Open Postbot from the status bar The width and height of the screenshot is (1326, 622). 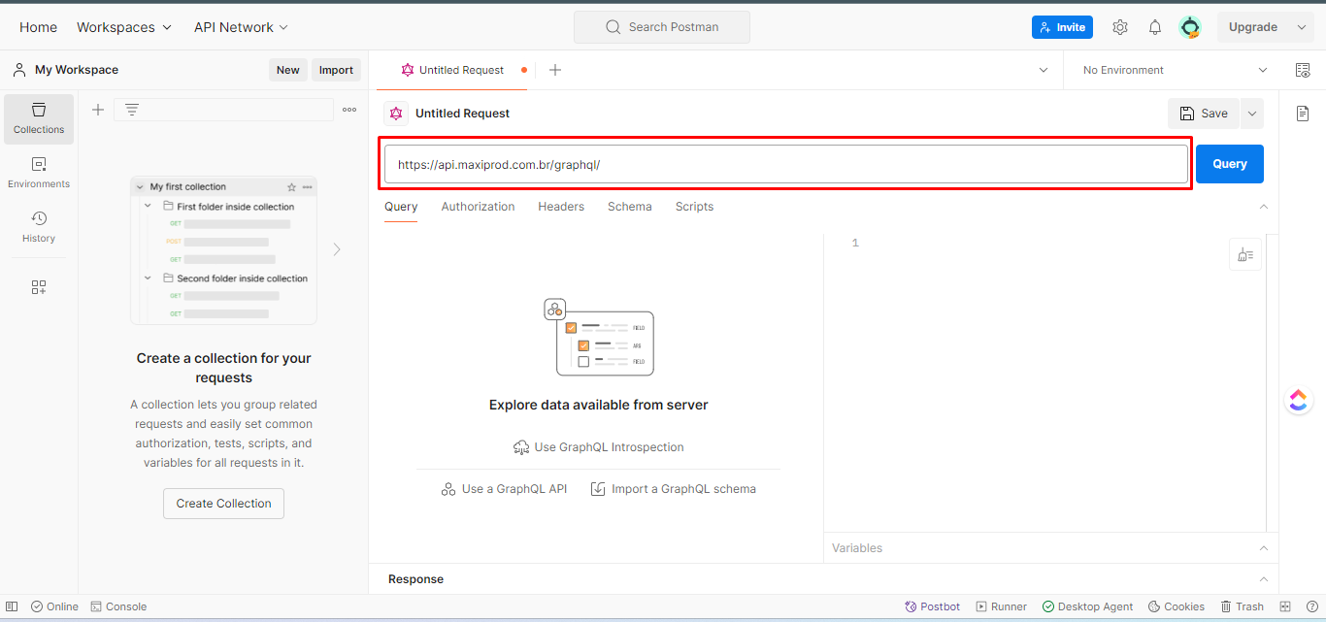click(x=932, y=606)
